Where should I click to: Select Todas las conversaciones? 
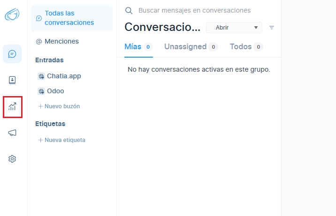point(72,18)
